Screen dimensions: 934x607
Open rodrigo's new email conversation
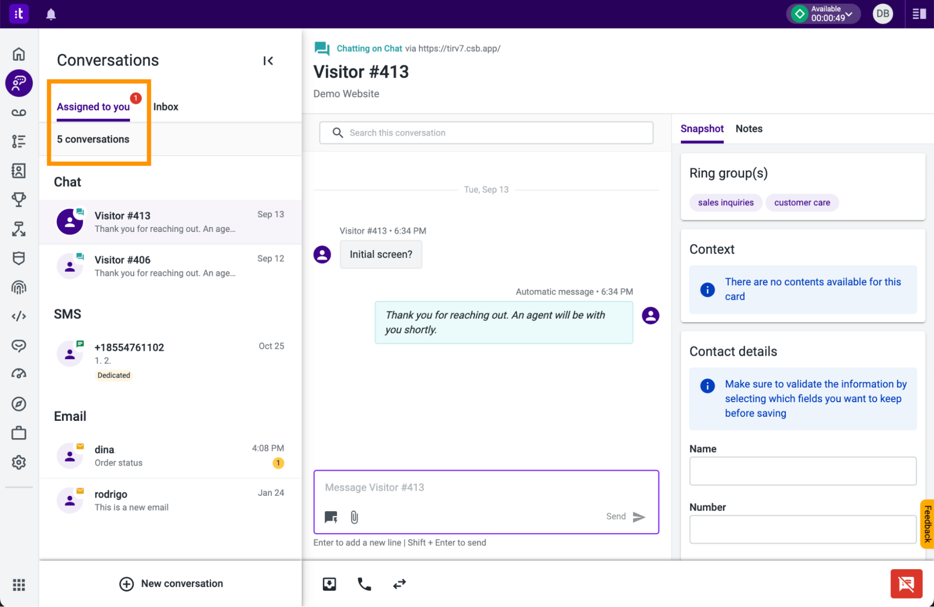pyautogui.click(x=171, y=500)
